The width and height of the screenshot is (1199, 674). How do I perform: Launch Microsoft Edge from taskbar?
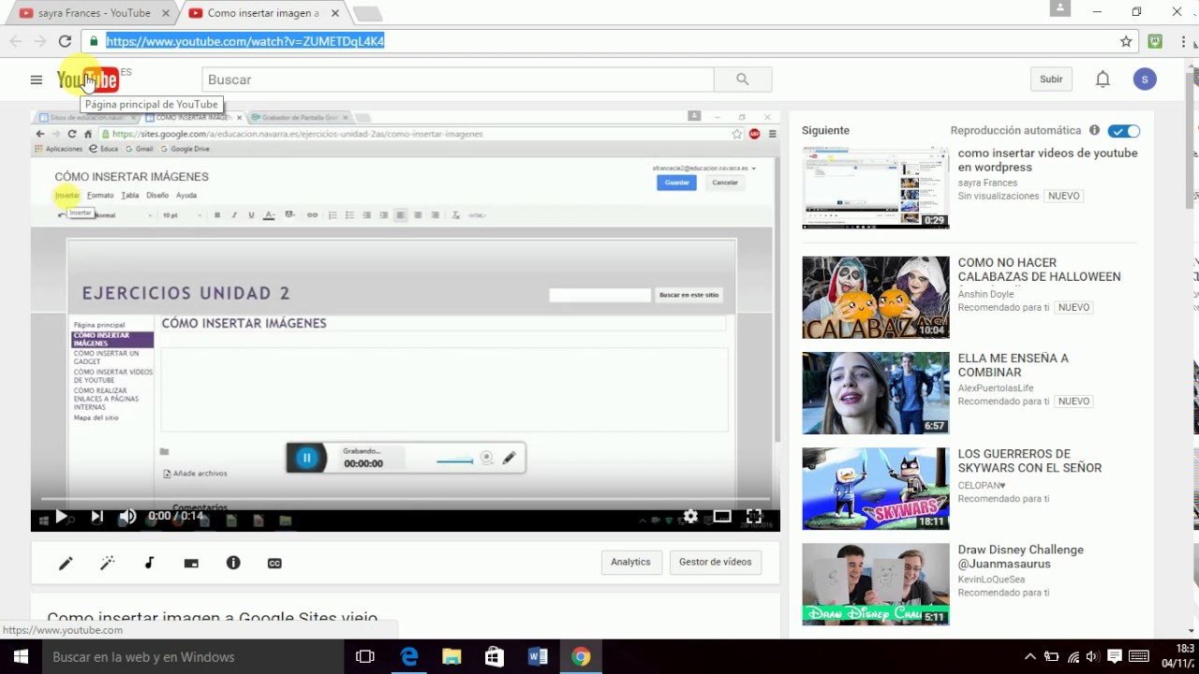click(409, 657)
